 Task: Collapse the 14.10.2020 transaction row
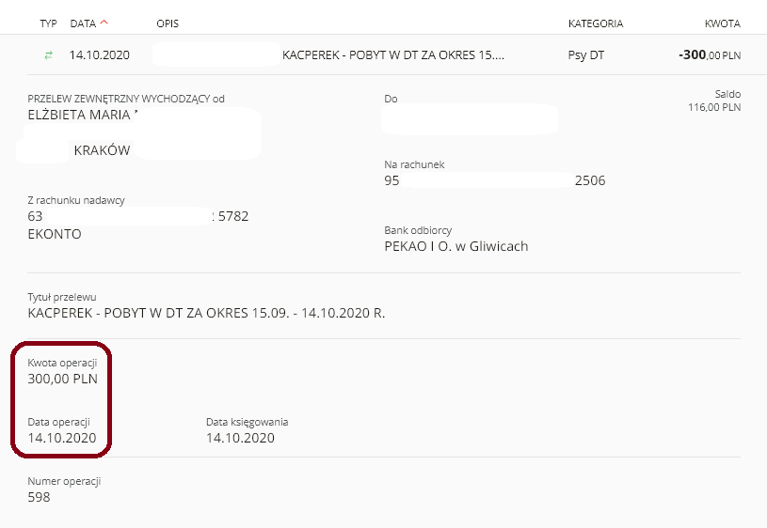pyautogui.click(x=384, y=54)
